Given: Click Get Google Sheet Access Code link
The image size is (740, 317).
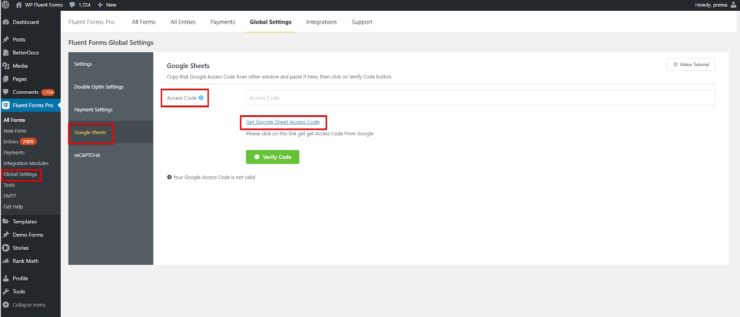Looking at the screenshot, I should click(283, 122).
